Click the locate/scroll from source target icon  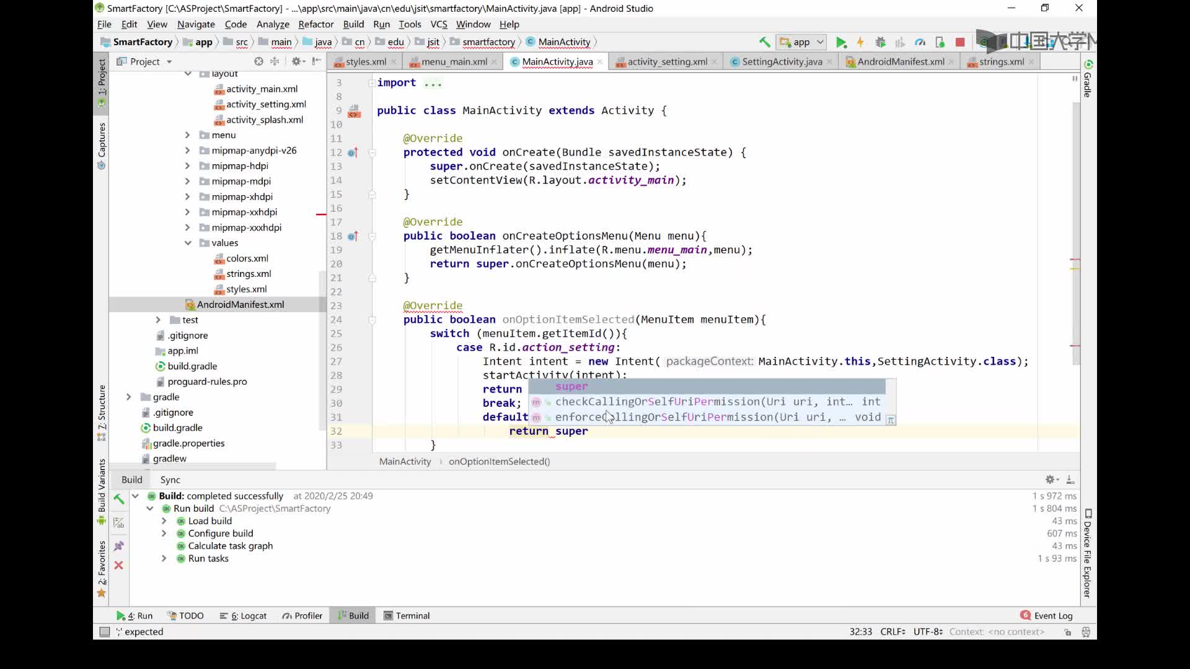pyautogui.click(x=258, y=61)
